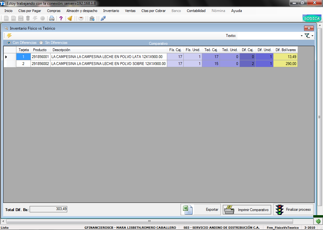This screenshot has width=323, height=230.
Task: Open the Inventario menu
Action: pyautogui.click(x=111, y=11)
